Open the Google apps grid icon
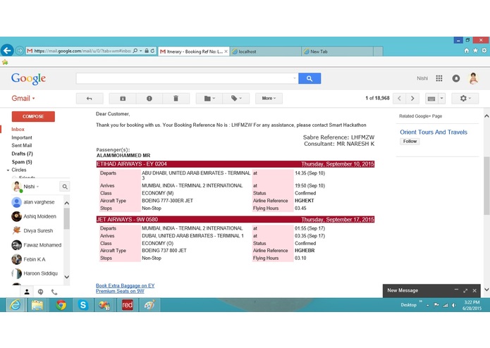Screen dimensions: 490x348 pyautogui.click(x=439, y=78)
